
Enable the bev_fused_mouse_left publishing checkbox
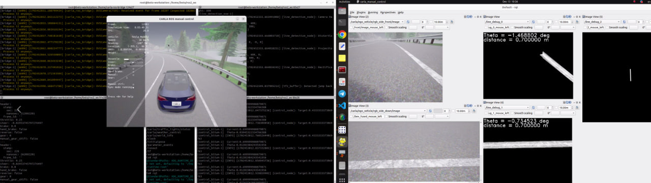(351, 116)
